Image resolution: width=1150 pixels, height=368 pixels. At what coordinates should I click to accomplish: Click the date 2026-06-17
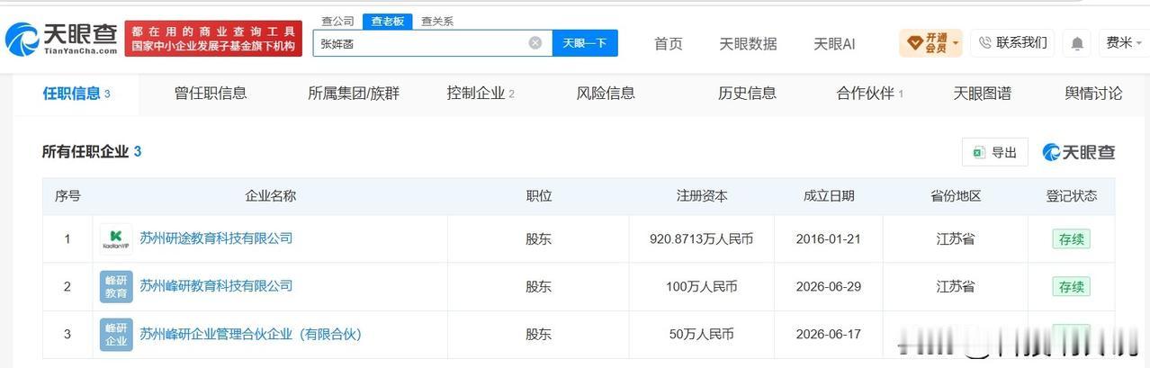[829, 334]
